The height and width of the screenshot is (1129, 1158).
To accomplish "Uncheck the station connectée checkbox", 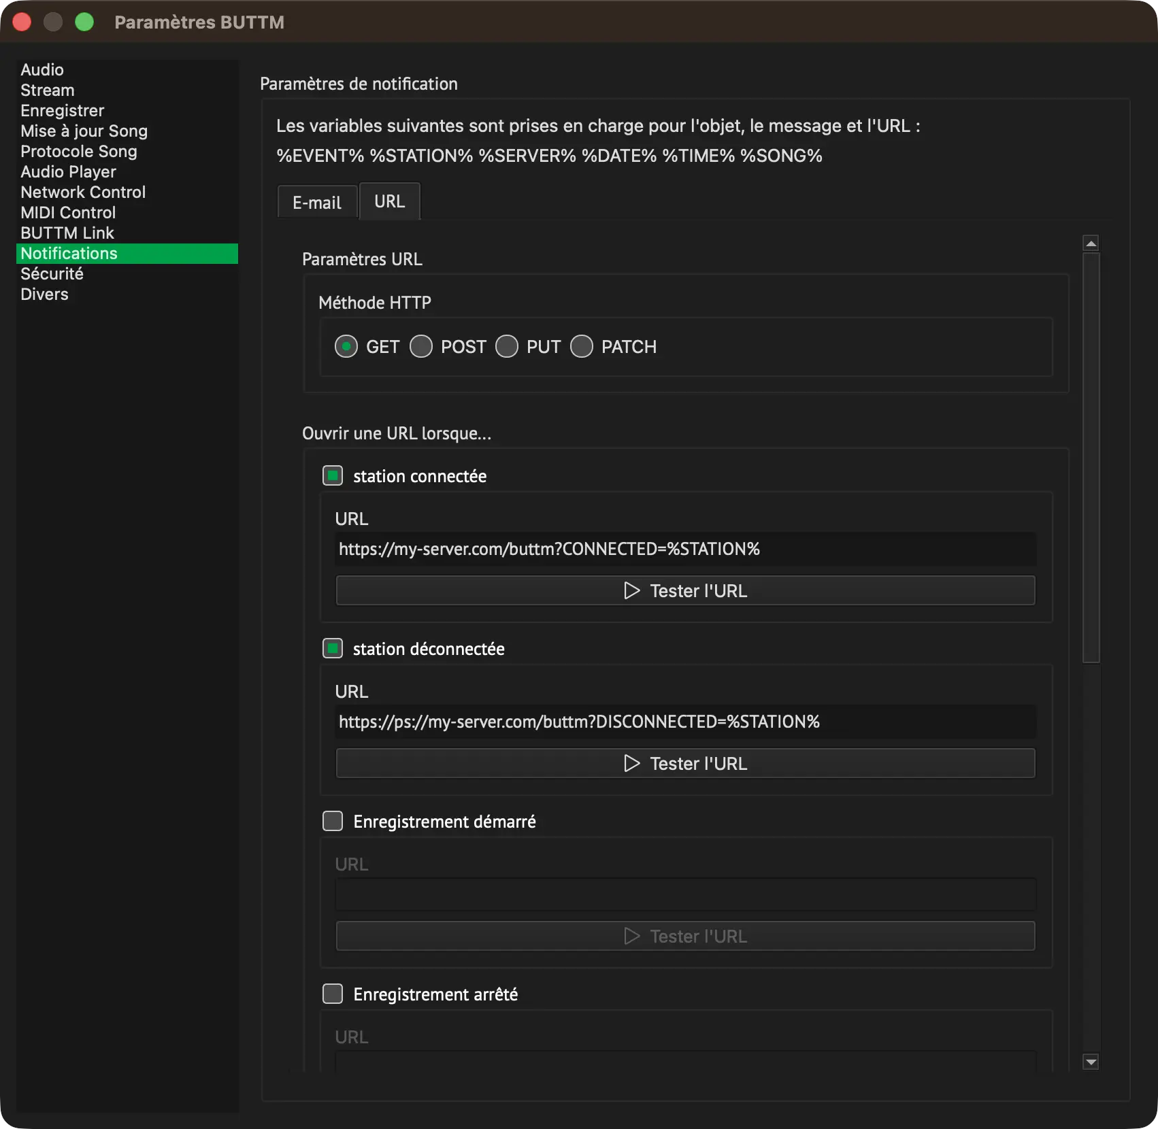I will (333, 476).
